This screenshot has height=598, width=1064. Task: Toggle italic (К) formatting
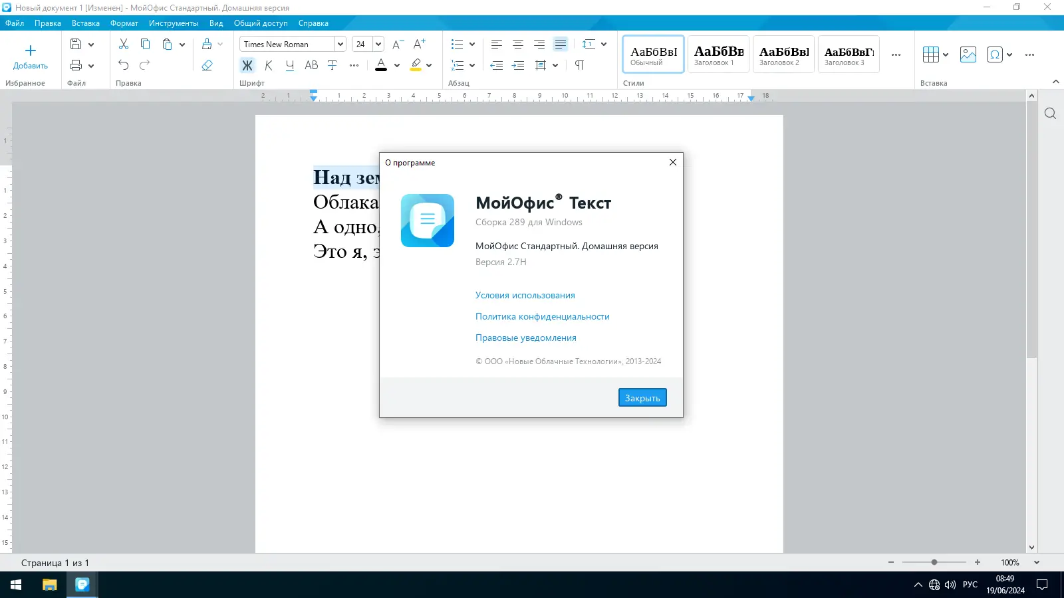[x=269, y=65]
